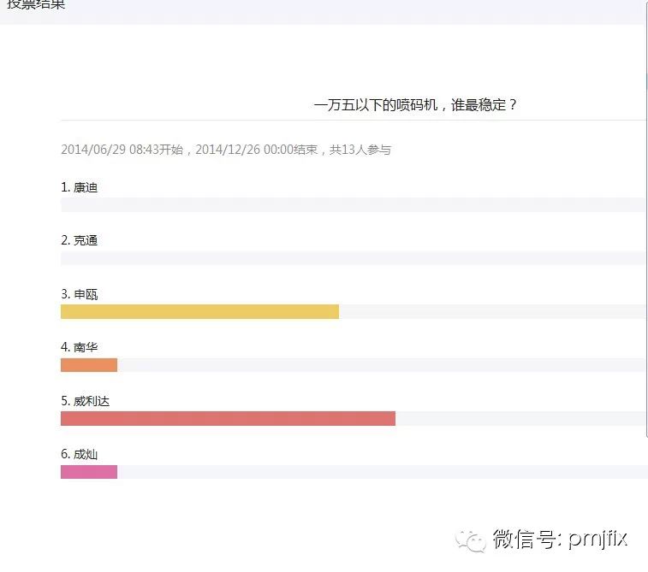The height and width of the screenshot is (572, 648).
Task: Select poll option 3. 申瓯
Action: pos(80,294)
